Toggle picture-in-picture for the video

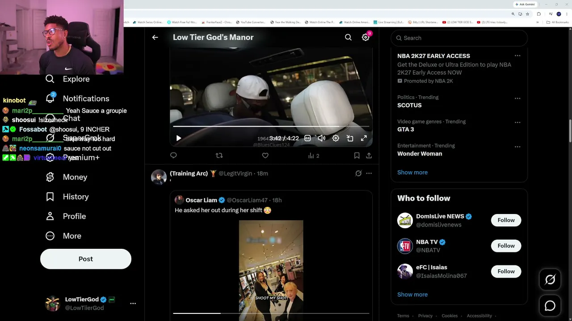[350, 138]
